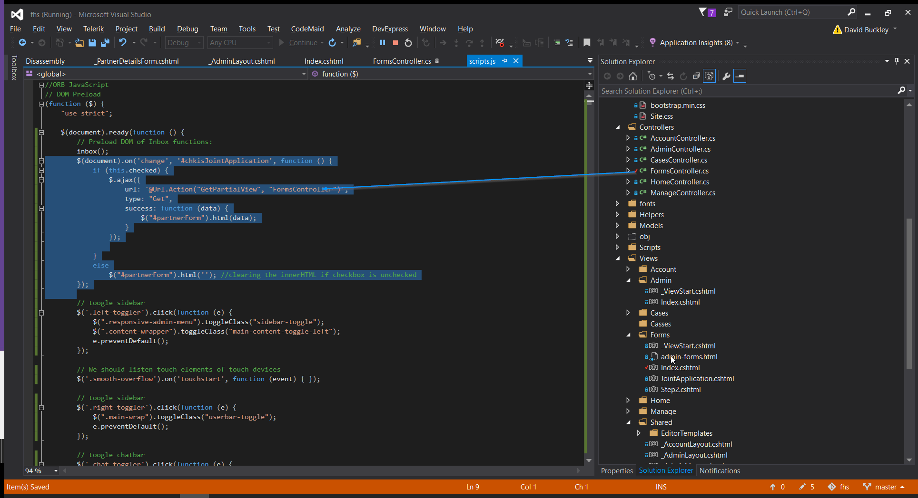
Task: Collapse the Controllers folder
Action: [618, 127]
